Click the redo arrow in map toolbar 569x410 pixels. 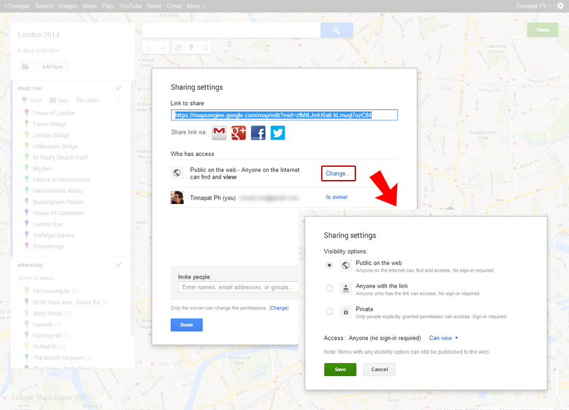point(162,48)
